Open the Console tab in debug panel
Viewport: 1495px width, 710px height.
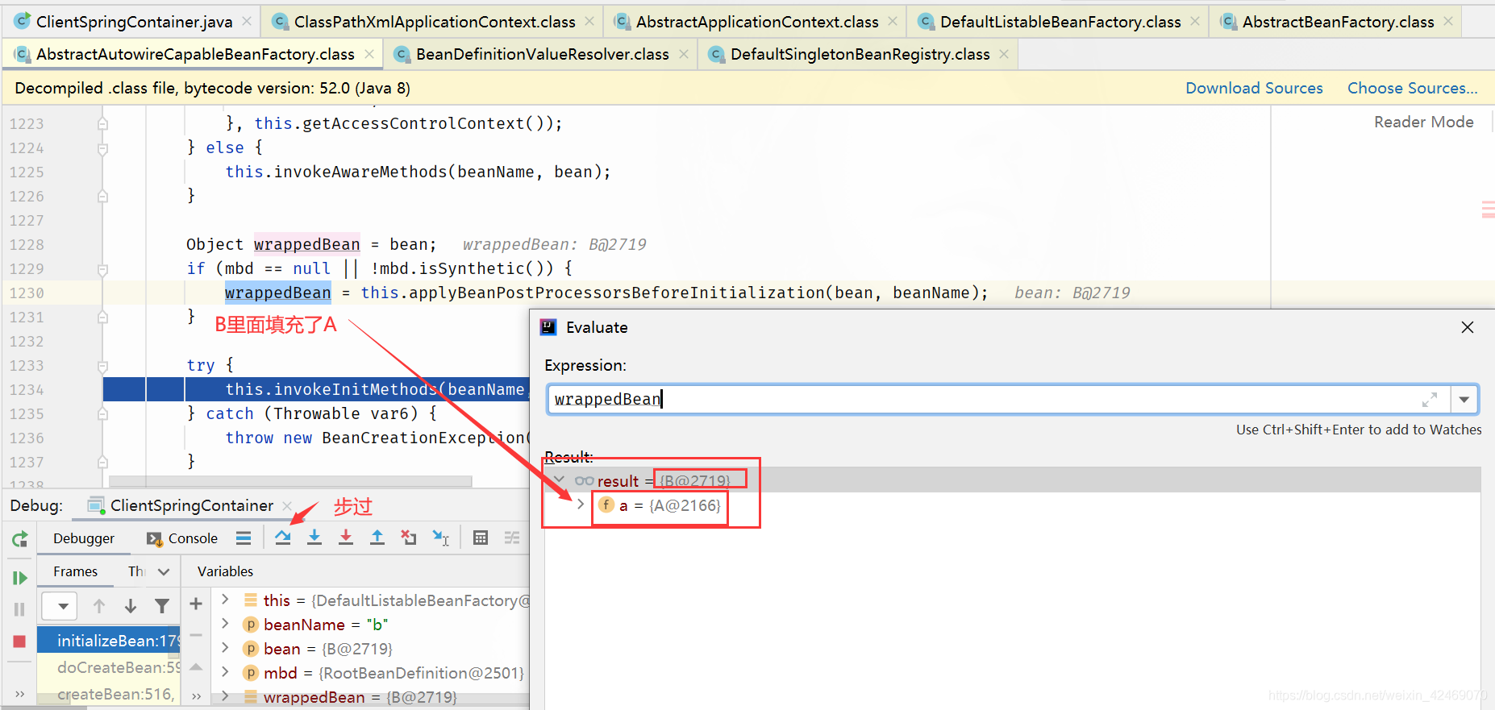(182, 538)
